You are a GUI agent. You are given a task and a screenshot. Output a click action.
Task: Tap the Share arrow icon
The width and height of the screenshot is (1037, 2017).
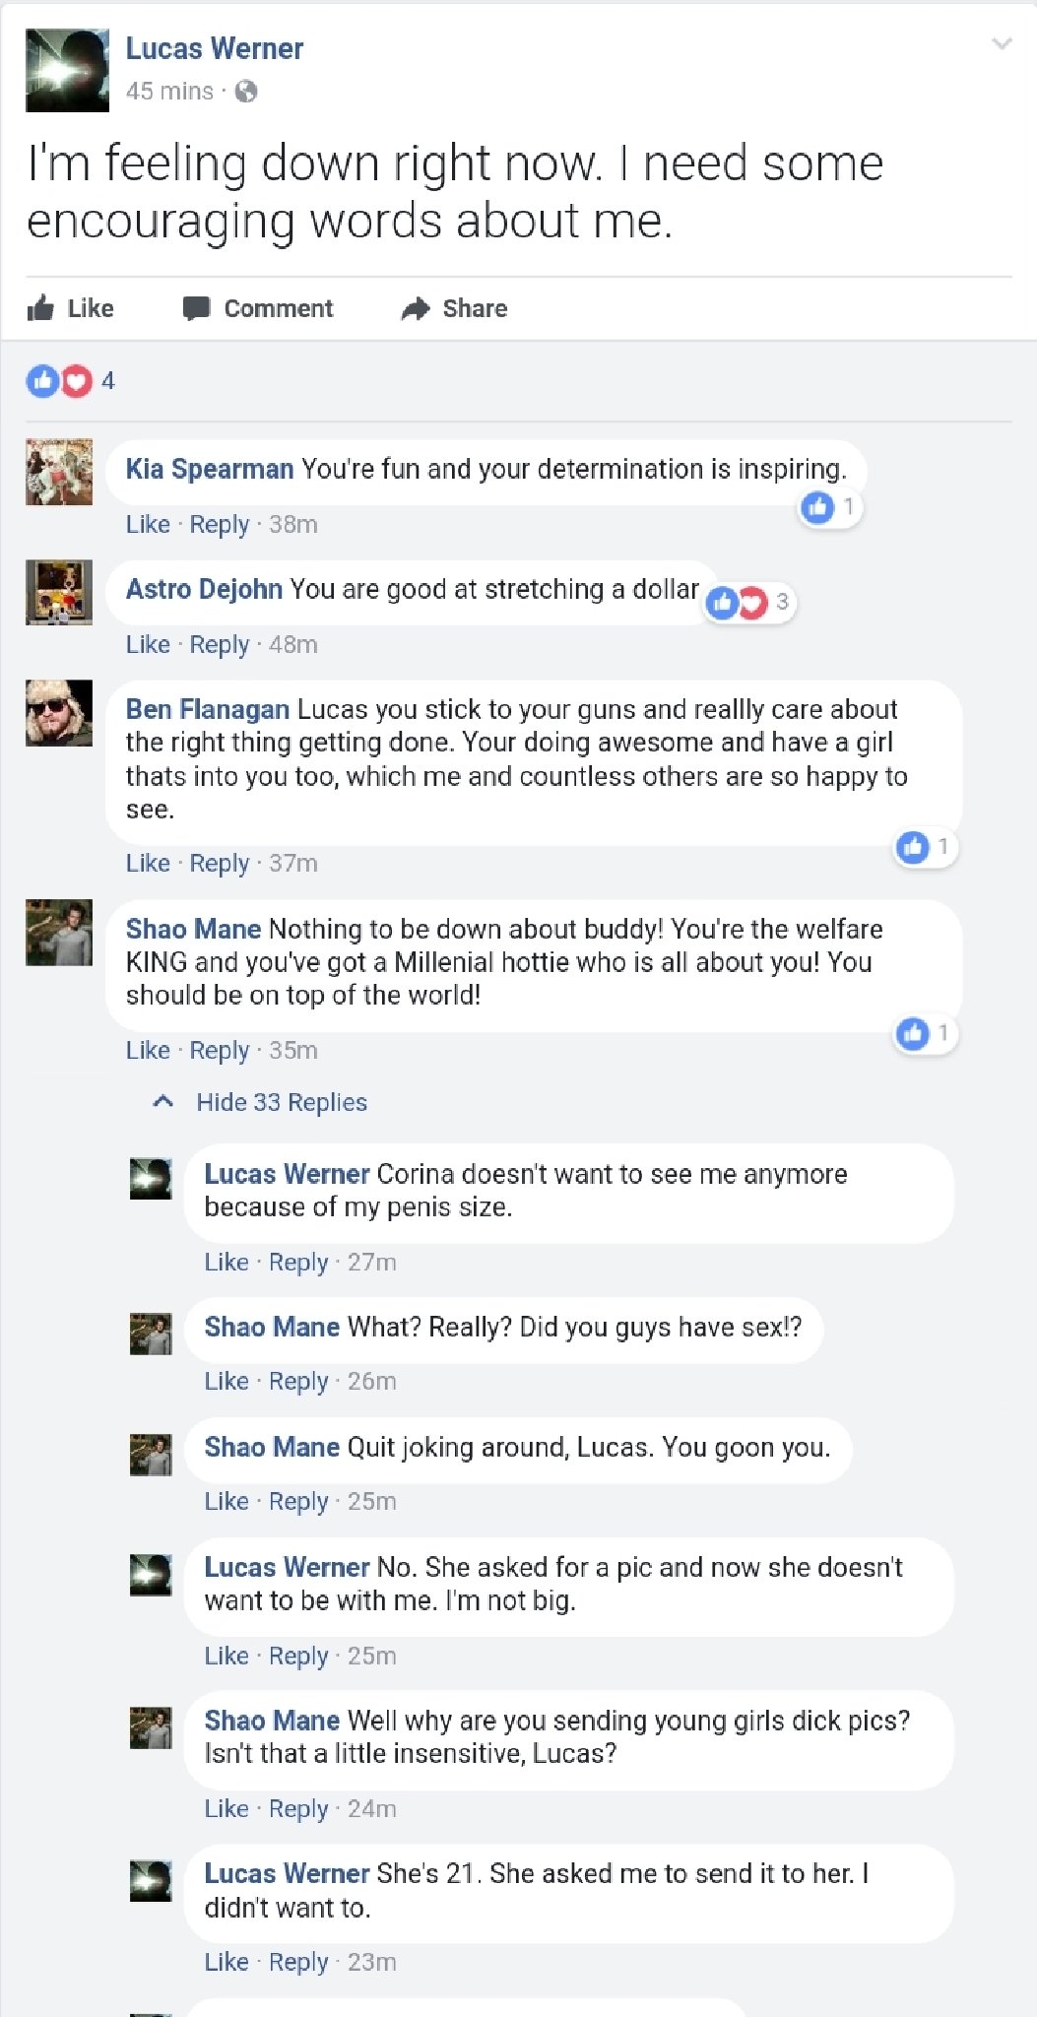click(x=416, y=308)
